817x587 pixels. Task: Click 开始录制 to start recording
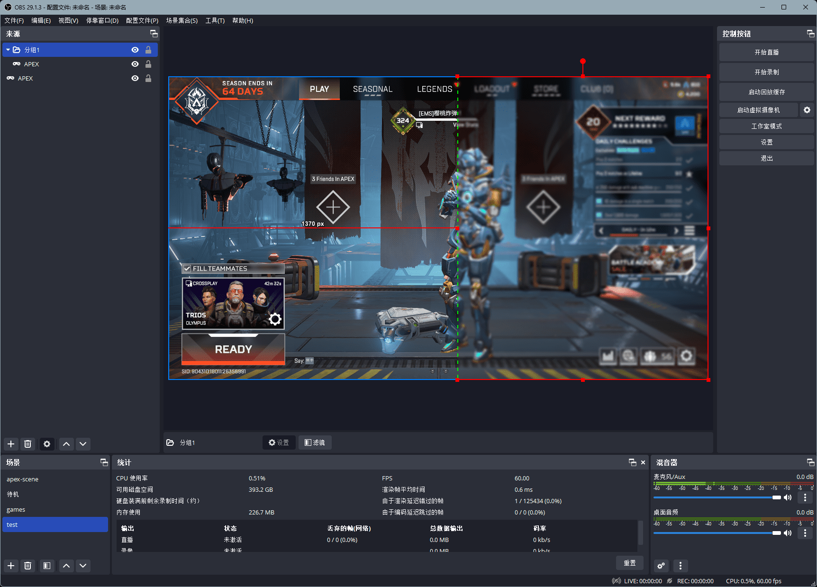tap(766, 72)
